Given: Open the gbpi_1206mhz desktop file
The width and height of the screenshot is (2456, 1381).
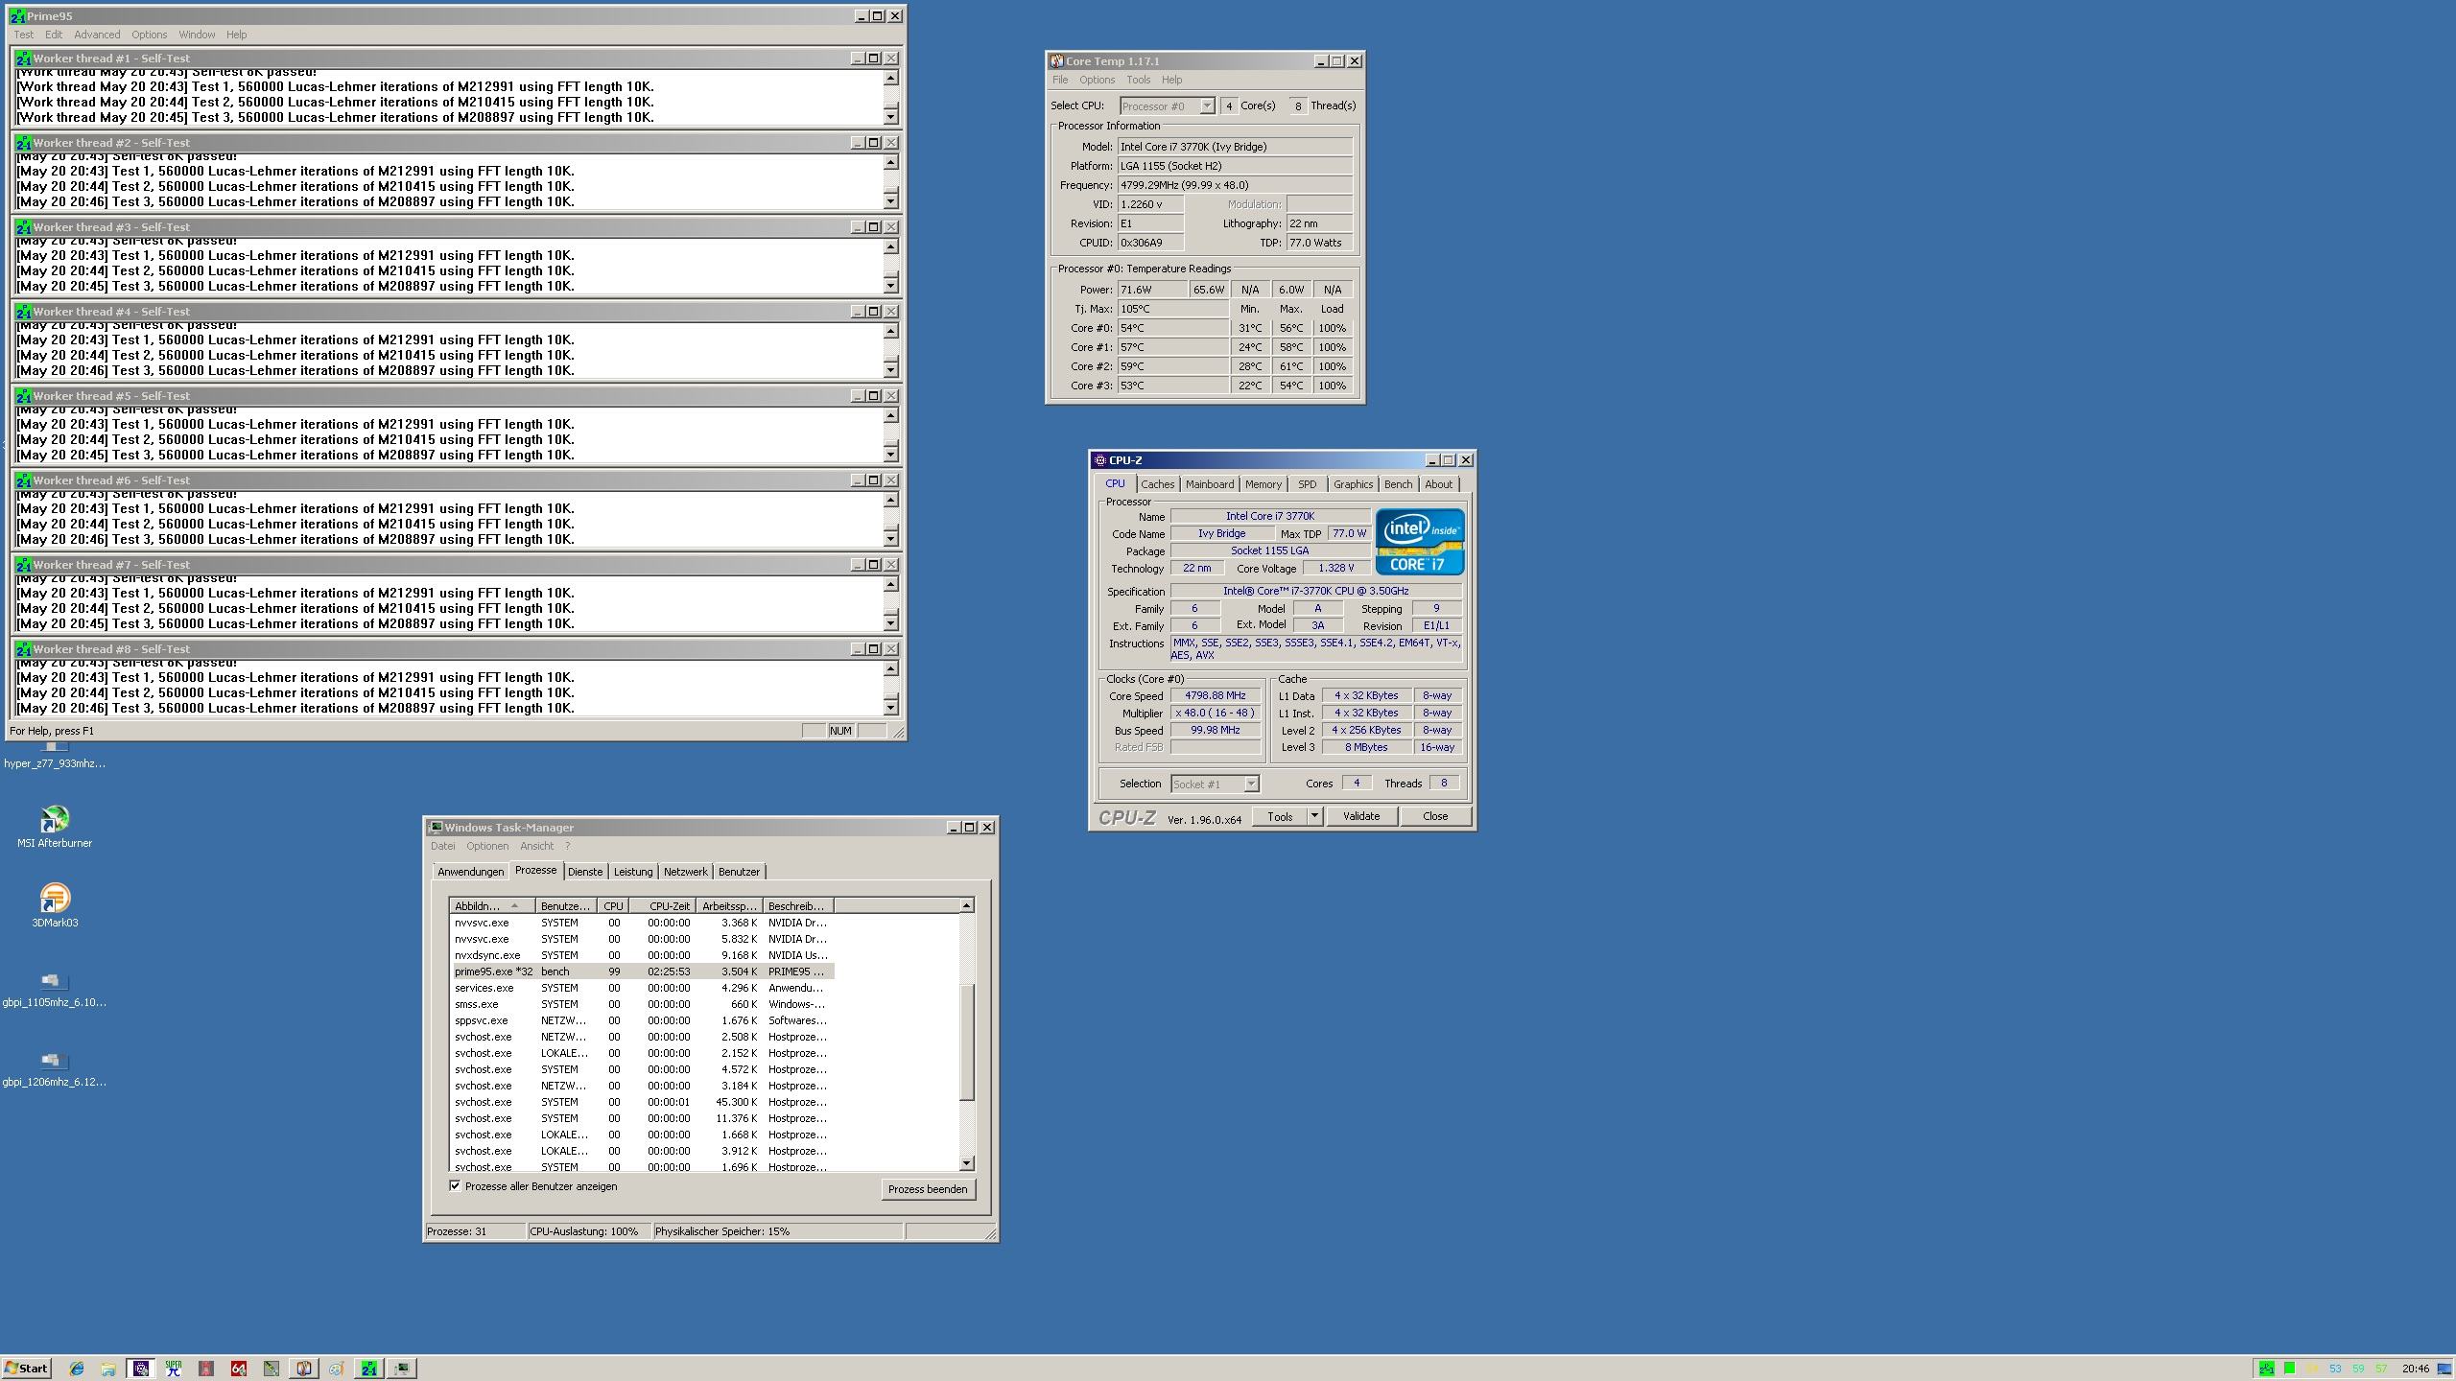Looking at the screenshot, I should point(54,1068).
